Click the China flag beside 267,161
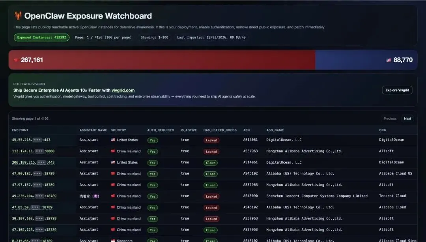The width and height of the screenshot is (426, 242). pos(16,60)
